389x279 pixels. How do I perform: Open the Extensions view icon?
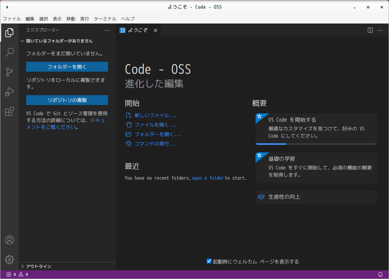9,111
